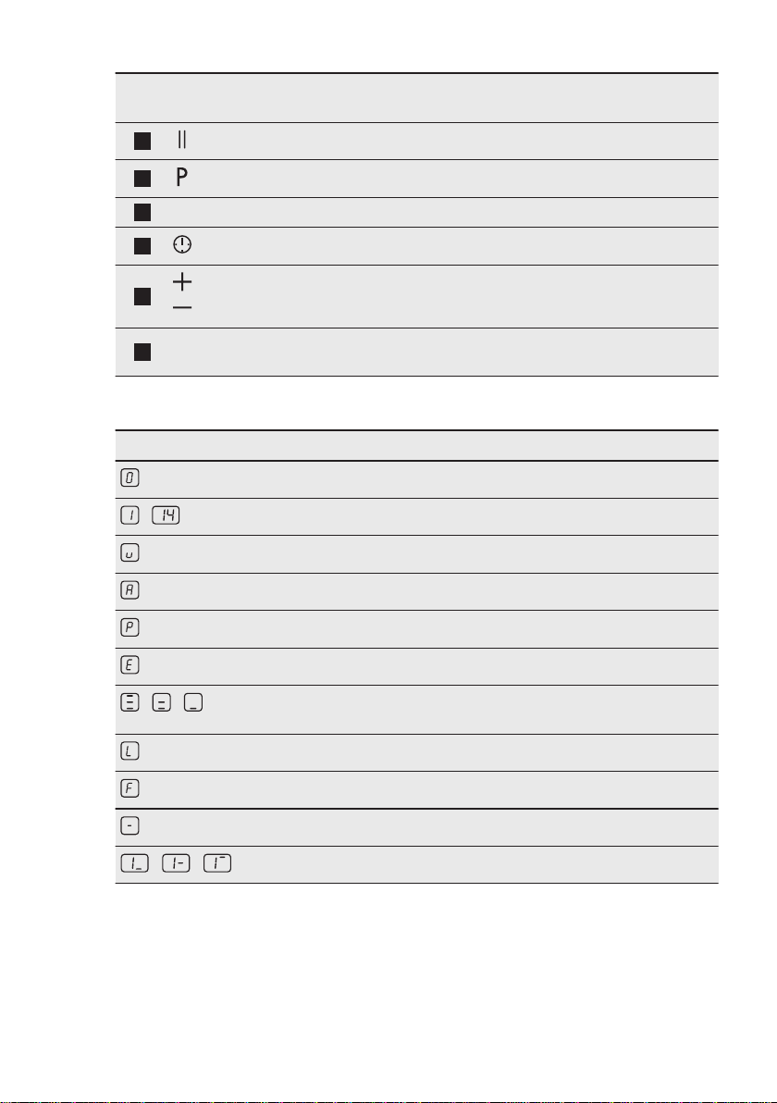Viewport: 777px width, 1103px height.
Task: Click the pause symbol with two vertical bars
Action: [182, 140]
